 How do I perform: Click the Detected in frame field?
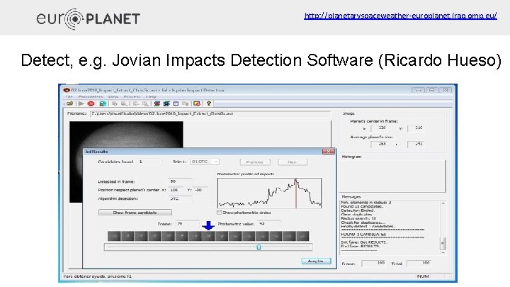point(180,181)
